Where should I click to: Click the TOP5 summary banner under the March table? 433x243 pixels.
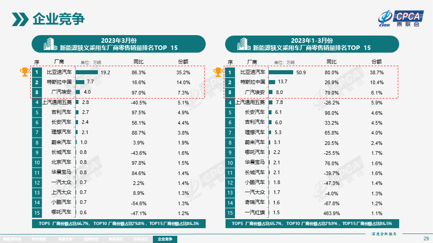(118, 223)
